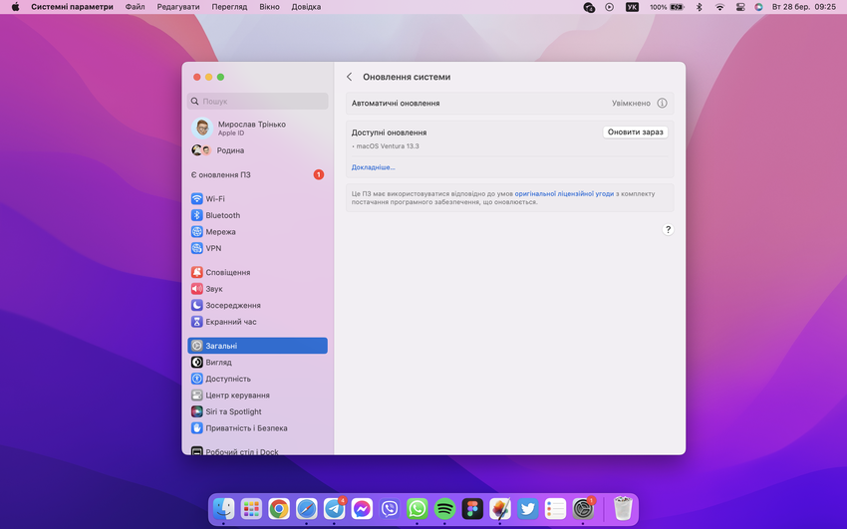This screenshot has width=847, height=529.
Task: Open the УК input language menu
Action: click(632, 7)
